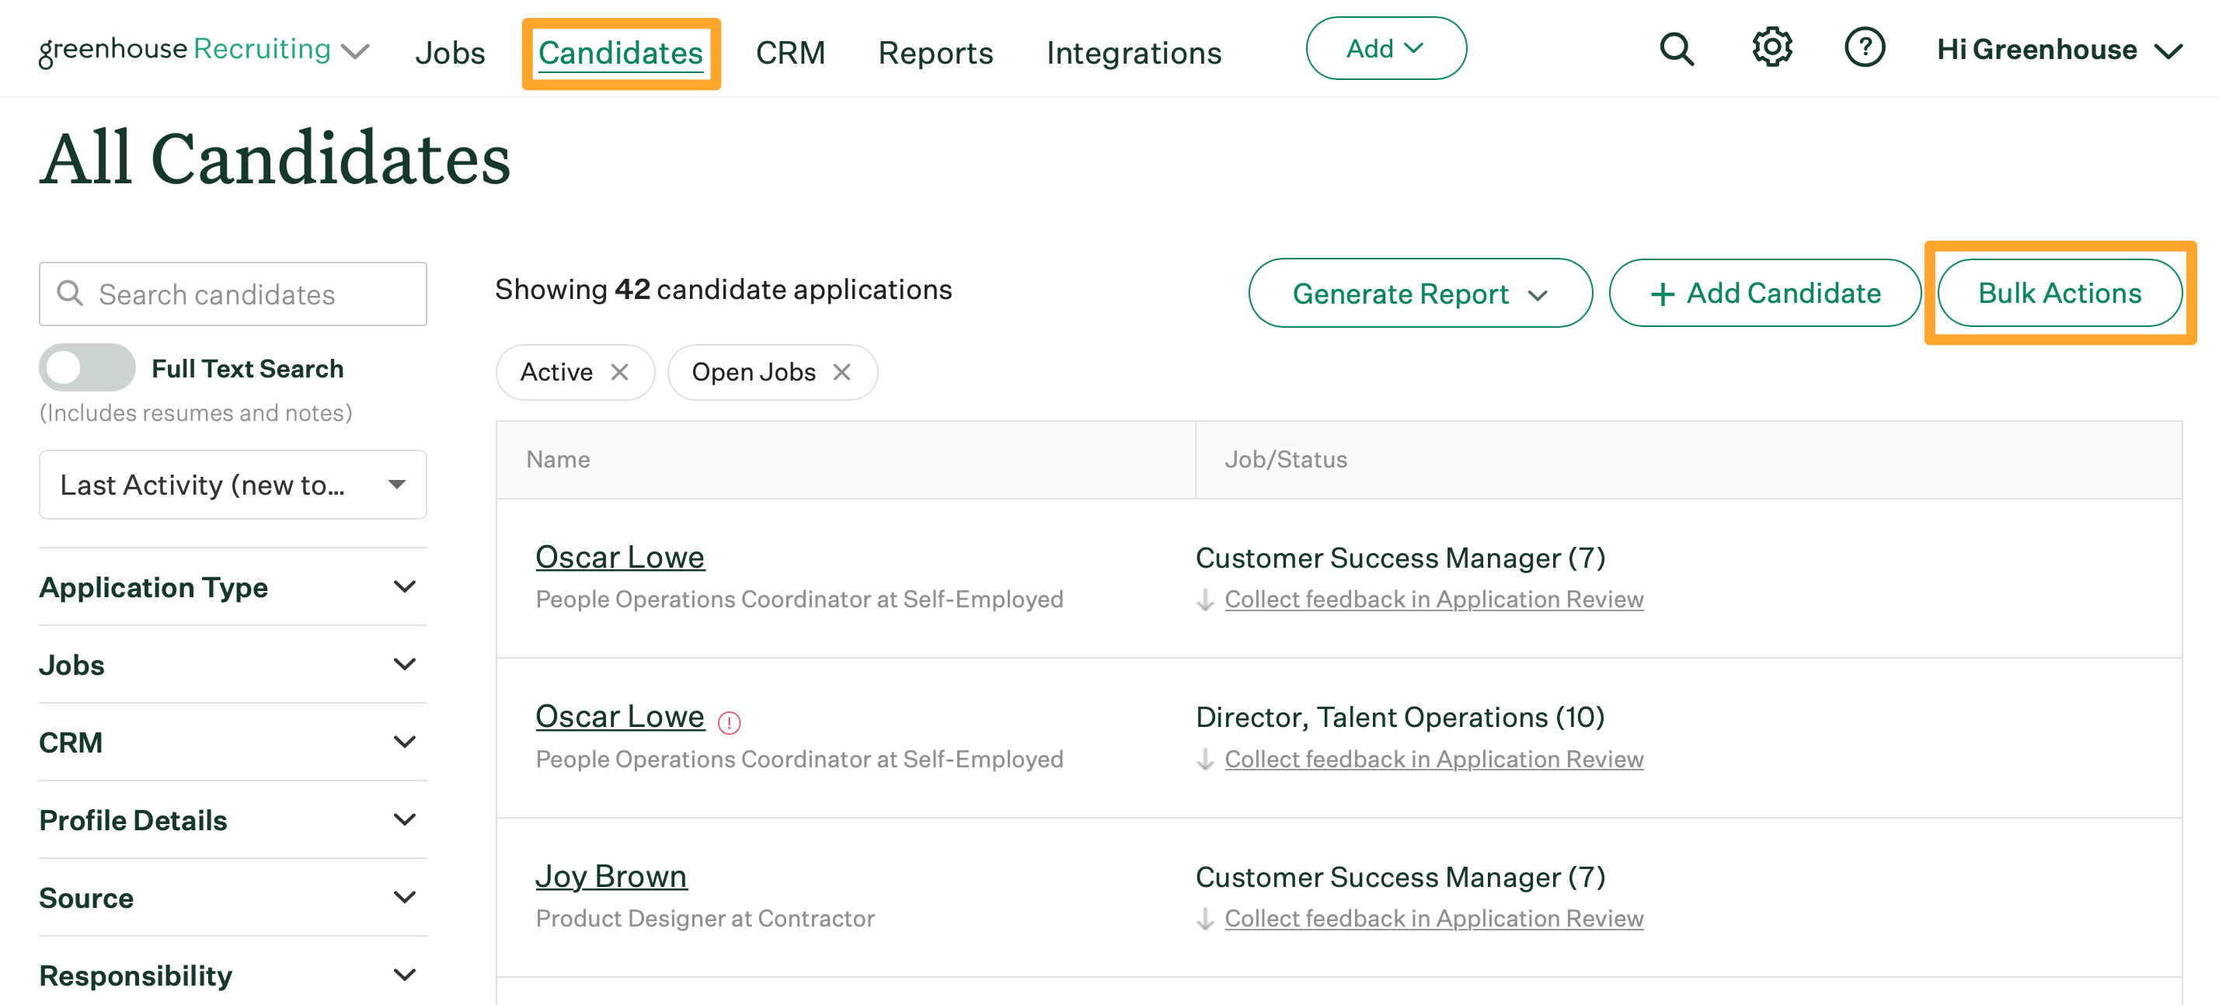Click Collect feedback in Application Review link

tap(1433, 600)
